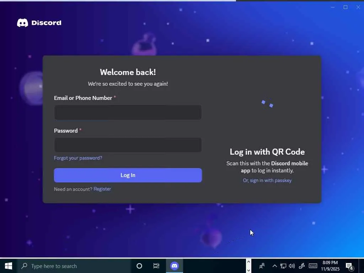Click taskbar scroll down arrow
The image size is (364, 273).
click(248, 270)
